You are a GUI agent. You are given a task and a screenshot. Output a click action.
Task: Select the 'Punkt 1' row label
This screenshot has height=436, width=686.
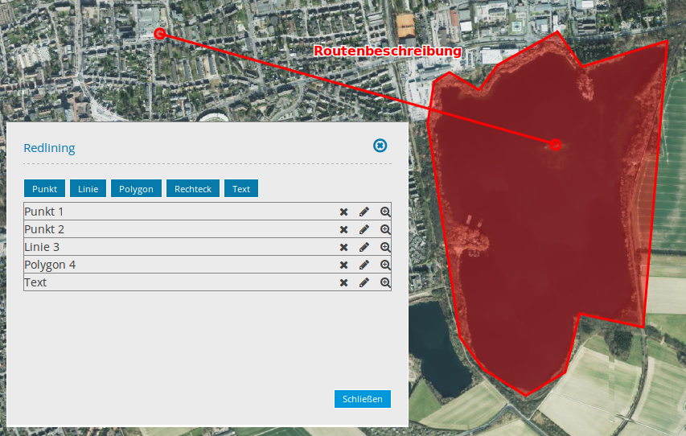43,212
